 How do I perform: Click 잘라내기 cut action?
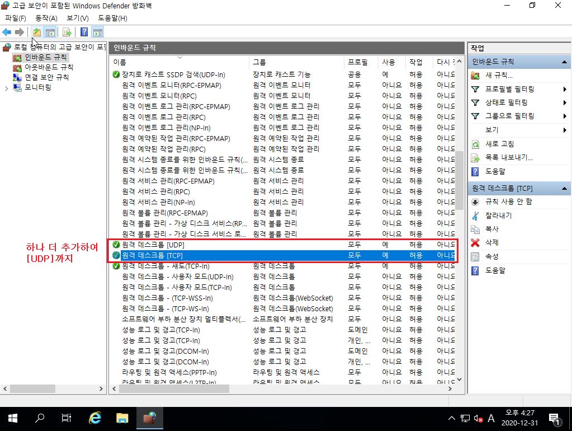[x=498, y=215]
